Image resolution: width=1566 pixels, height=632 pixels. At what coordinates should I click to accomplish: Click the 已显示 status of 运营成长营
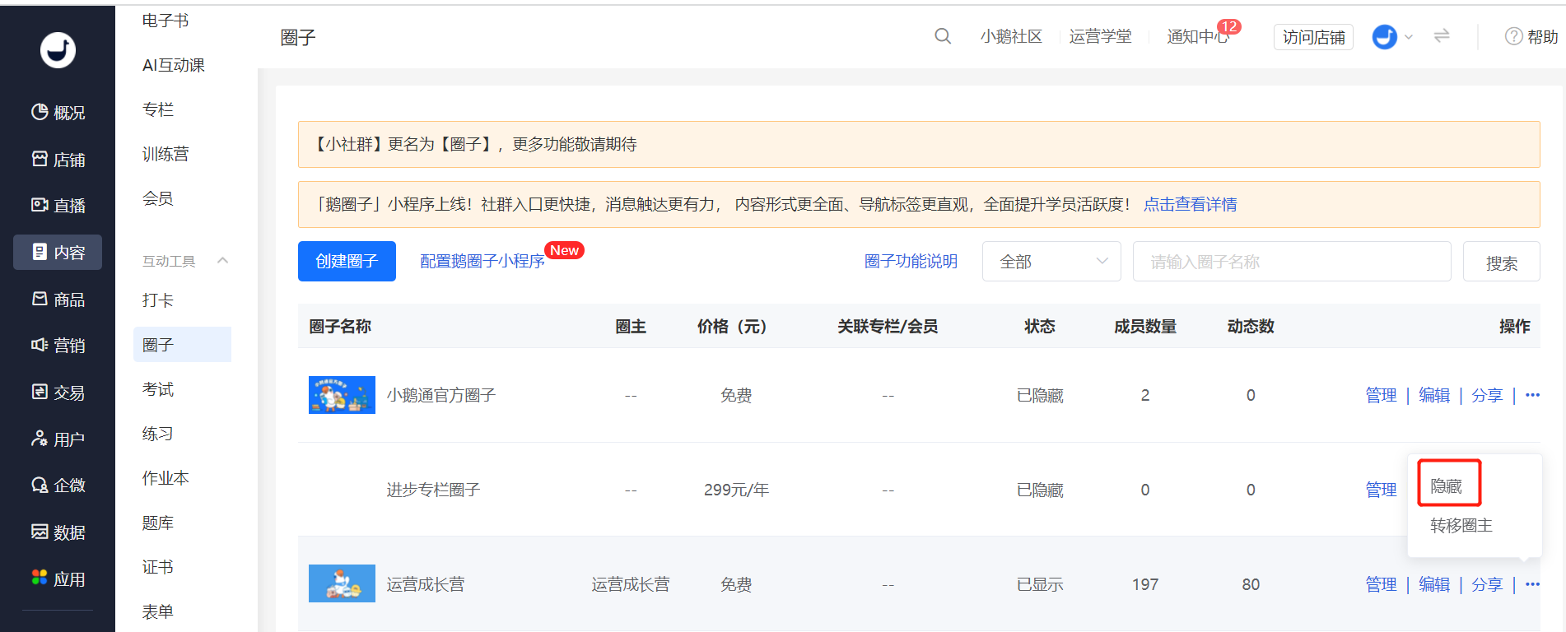pyautogui.click(x=1040, y=584)
